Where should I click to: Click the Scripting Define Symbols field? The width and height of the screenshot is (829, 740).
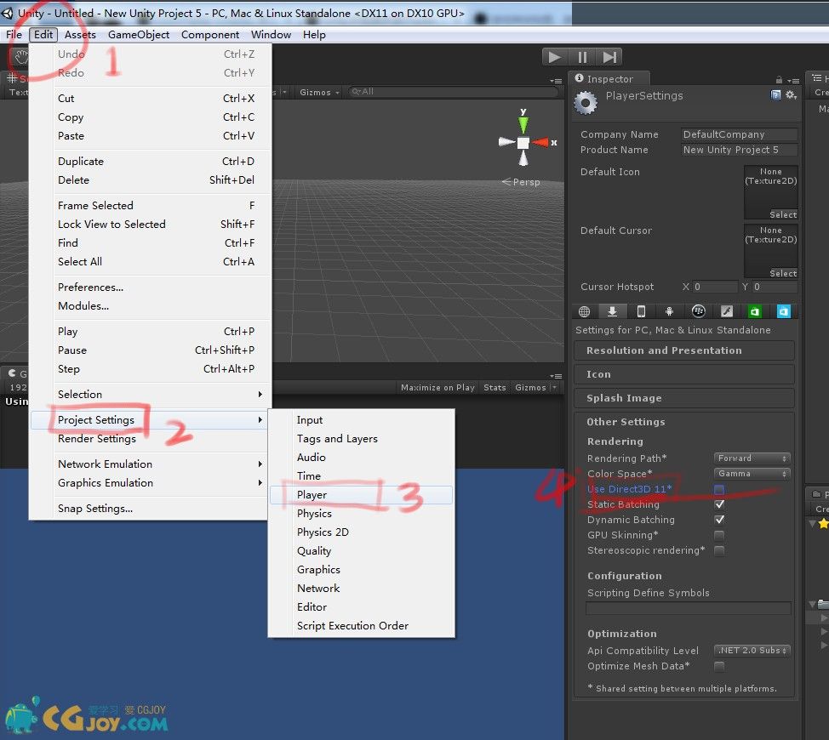click(688, 608)
